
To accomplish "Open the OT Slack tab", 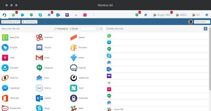I will point(196,15).
